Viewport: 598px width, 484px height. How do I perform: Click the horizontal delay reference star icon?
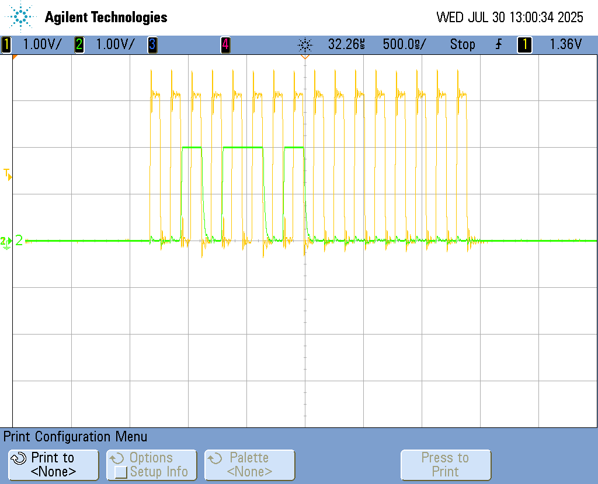click(x=305, y=45)
